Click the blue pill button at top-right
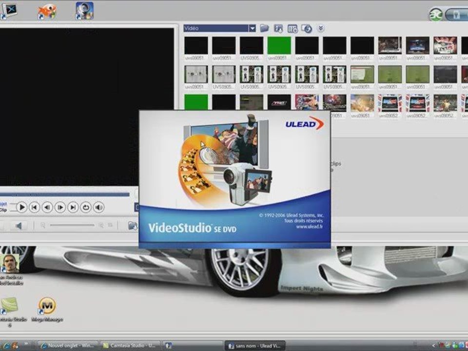The image size is (468, 351). click(456, 15)
